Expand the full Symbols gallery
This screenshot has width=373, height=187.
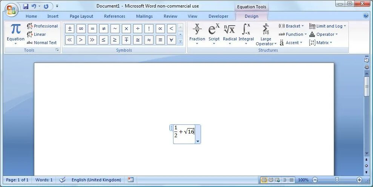click(x=180, y=41)
